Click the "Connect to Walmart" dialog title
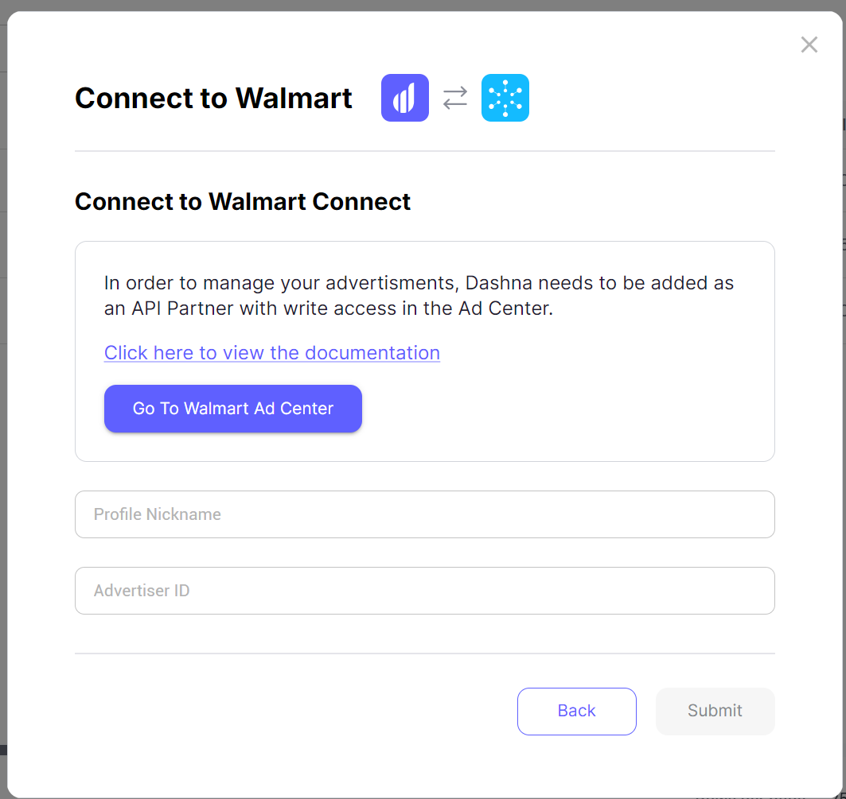Viewport: 846px width, 799px height. click(x=213, y=98)
